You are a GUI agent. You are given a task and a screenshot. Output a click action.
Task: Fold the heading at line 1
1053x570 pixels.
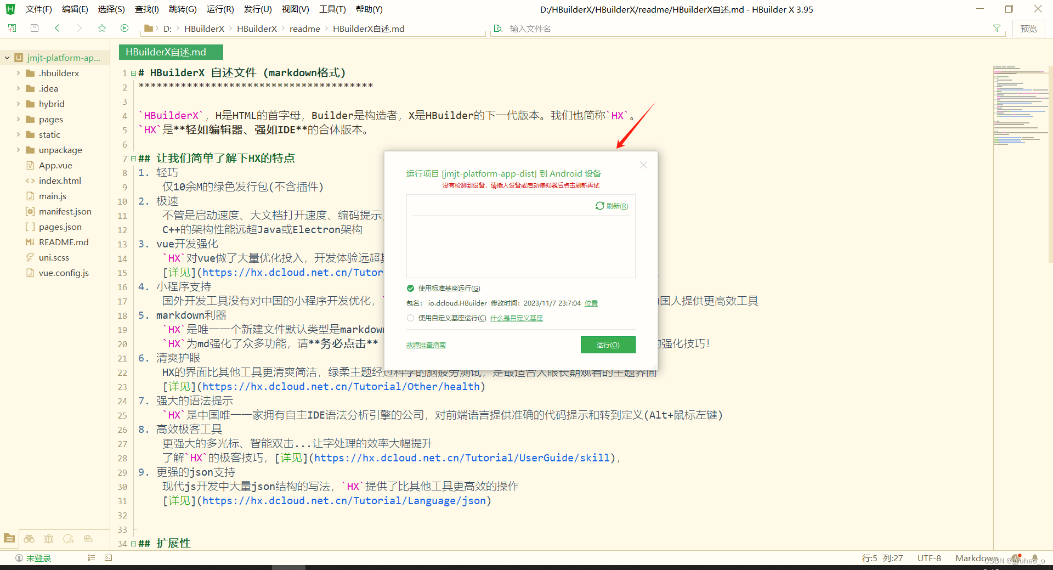click(x=133, y=73)
